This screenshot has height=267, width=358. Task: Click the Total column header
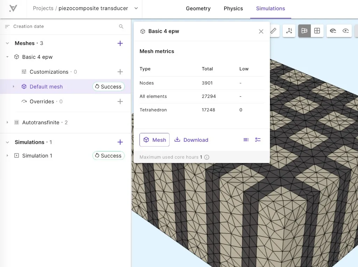(207, 69)
